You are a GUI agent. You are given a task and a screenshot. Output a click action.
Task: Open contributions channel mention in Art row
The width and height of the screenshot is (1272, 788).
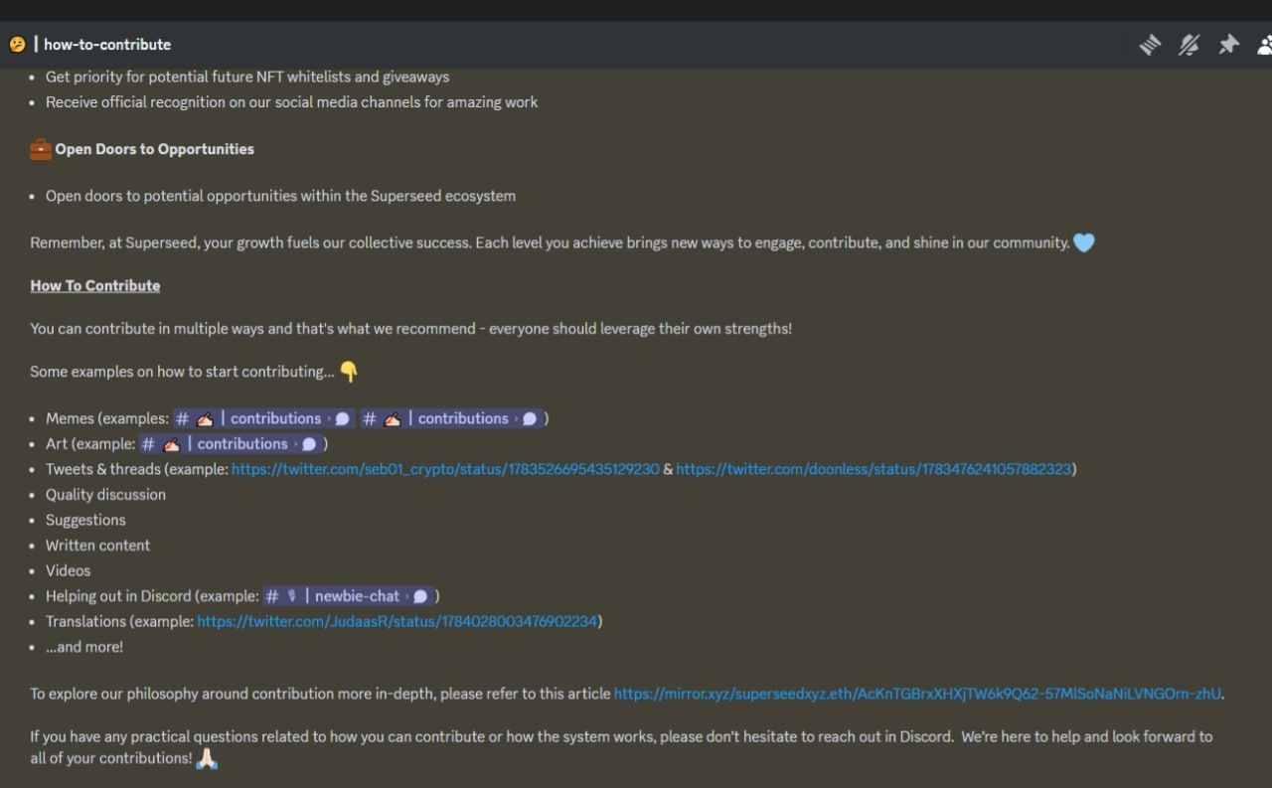pos(230,444)
